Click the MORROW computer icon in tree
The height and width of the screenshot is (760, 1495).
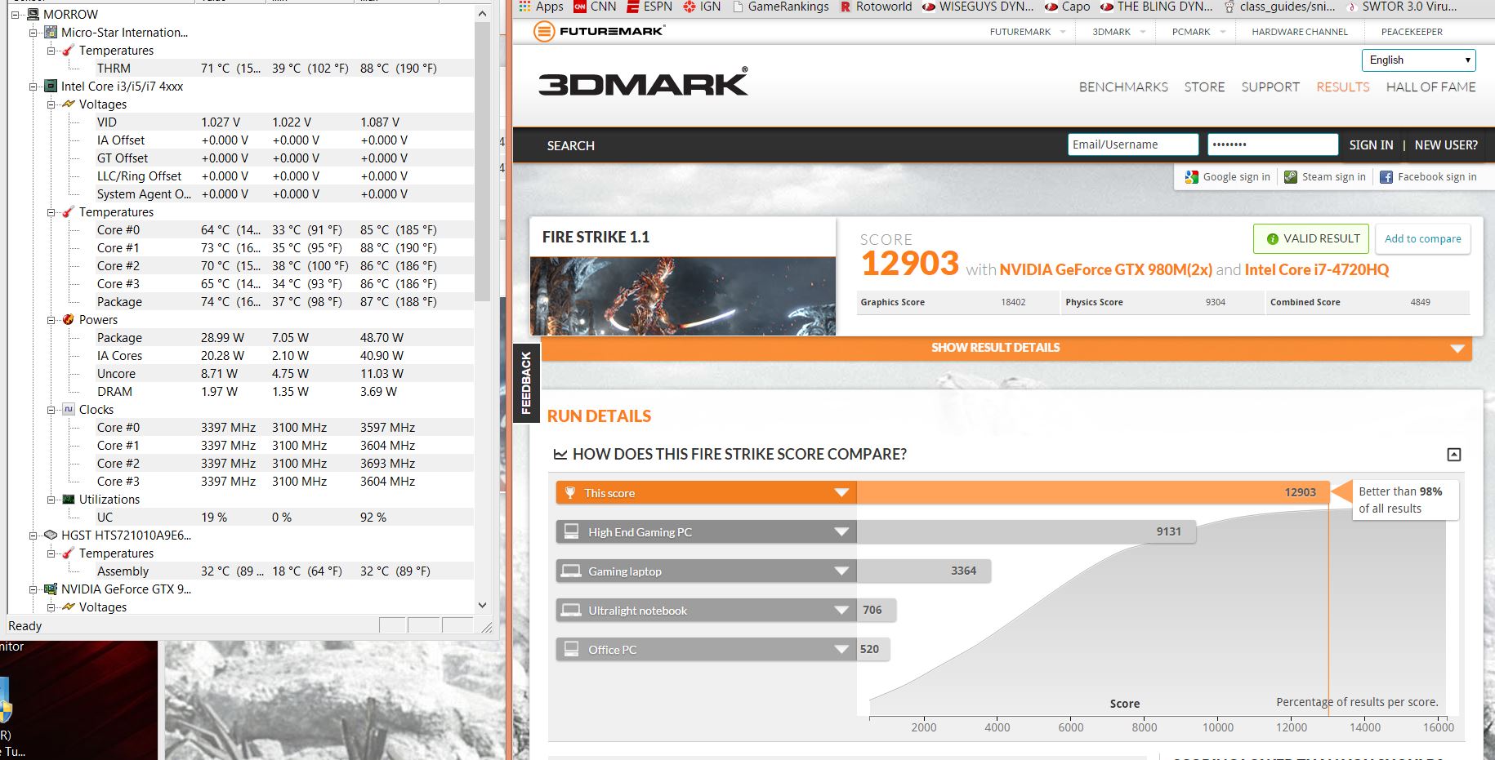tap(33, 14)
